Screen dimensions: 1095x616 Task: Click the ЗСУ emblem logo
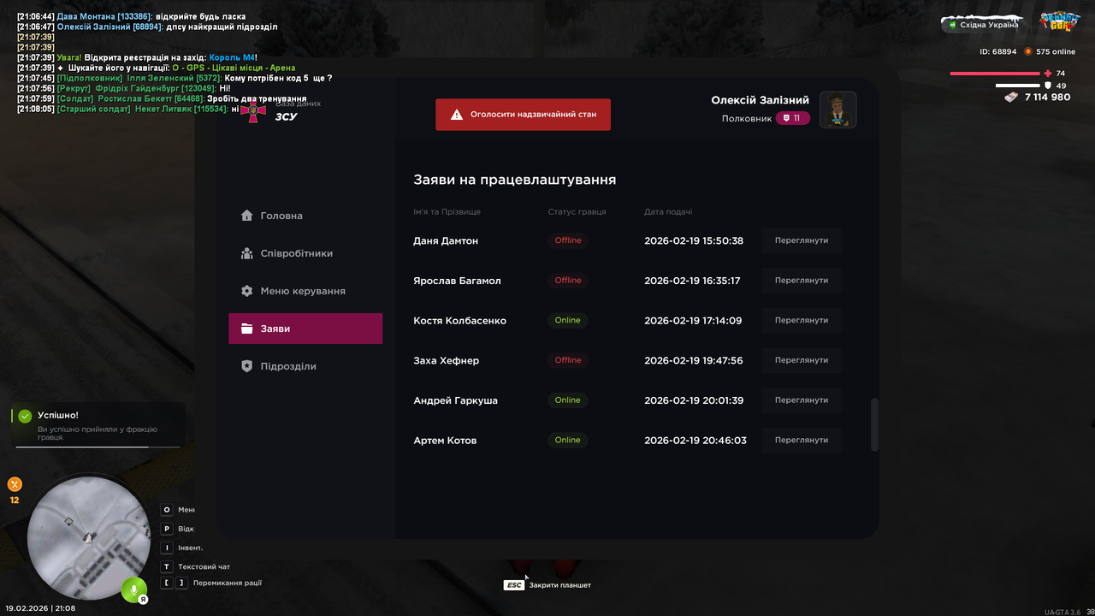tap(252, 113)
